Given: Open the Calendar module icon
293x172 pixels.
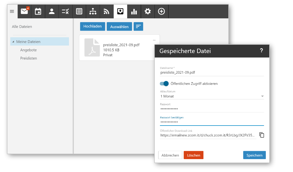Looking at the screenshot, I should 38,11.
